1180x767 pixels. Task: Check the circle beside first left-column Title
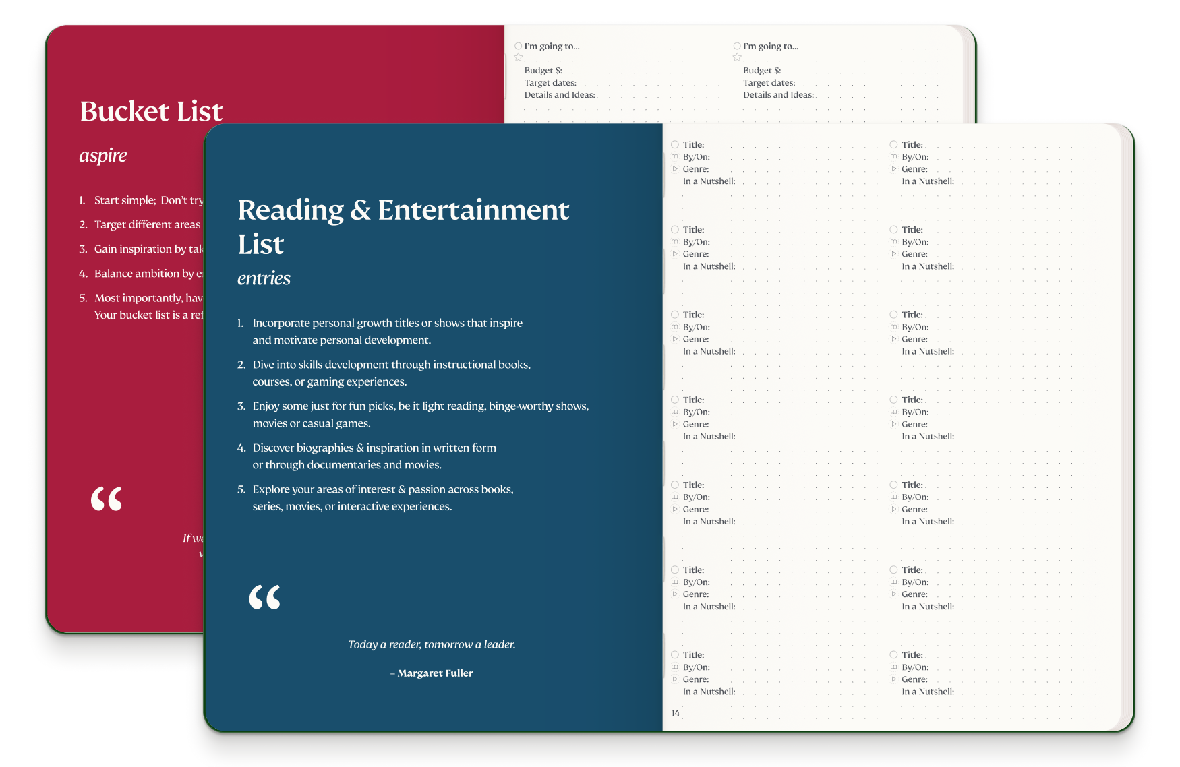pyautogui.click(x=674, y=144)
